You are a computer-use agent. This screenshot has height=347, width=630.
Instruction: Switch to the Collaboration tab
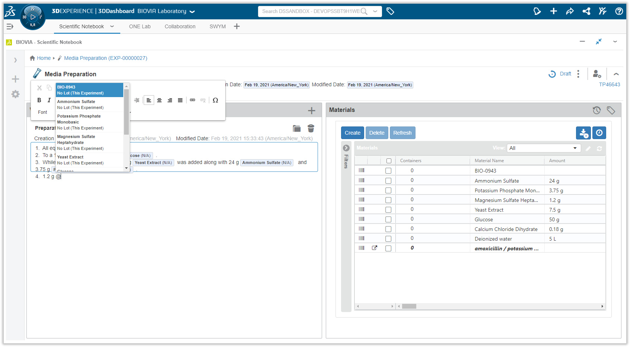pos(180,26)
